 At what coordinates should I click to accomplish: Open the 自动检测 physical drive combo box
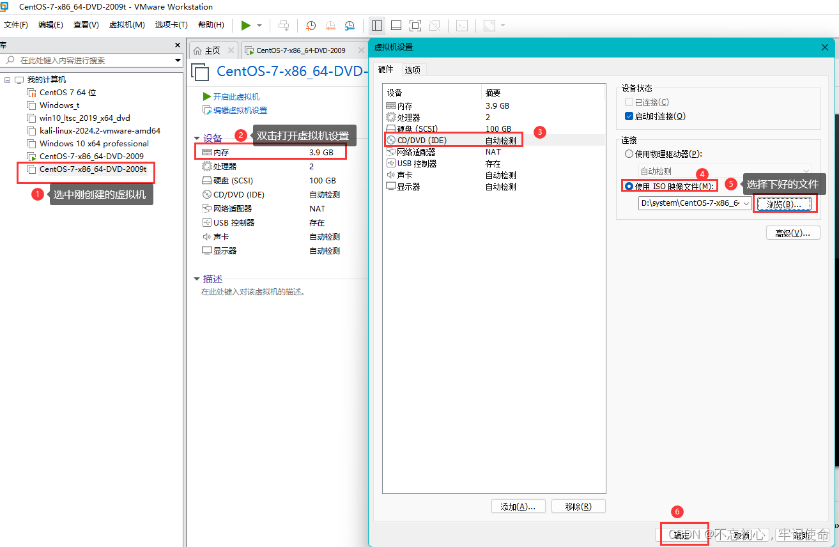click(x=725, y=171)
